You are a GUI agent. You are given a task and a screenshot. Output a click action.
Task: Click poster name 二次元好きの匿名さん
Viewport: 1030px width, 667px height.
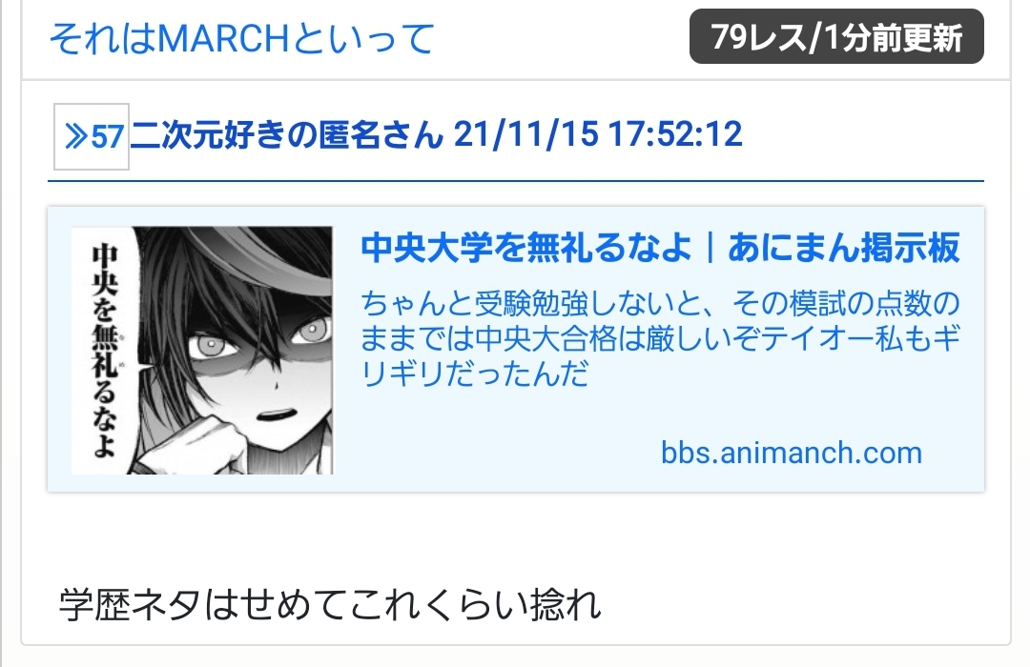(286, 134)
